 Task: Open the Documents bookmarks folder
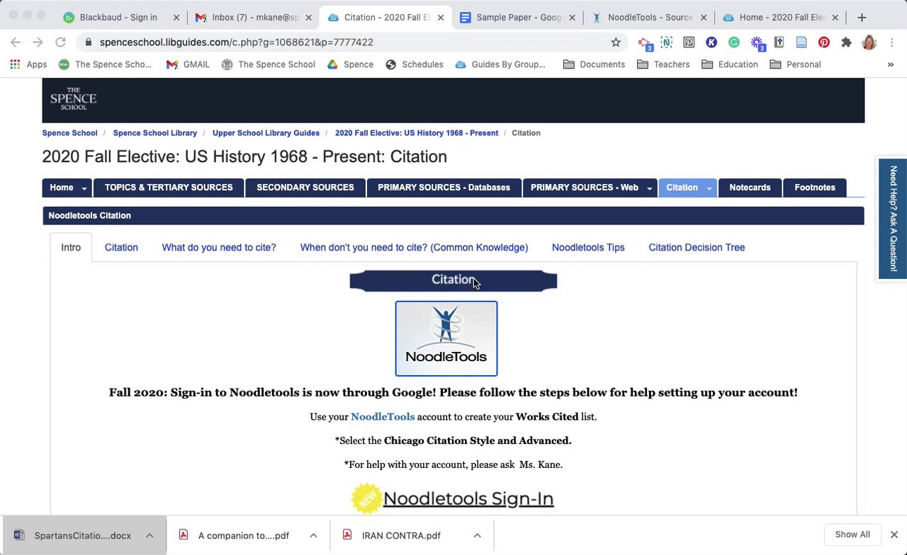click(x=594, y=64)
